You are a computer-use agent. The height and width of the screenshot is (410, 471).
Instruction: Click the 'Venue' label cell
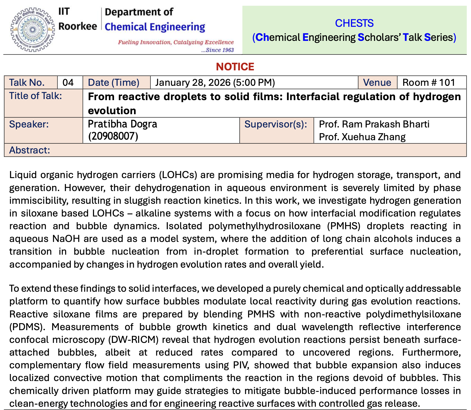coord(377,83)
